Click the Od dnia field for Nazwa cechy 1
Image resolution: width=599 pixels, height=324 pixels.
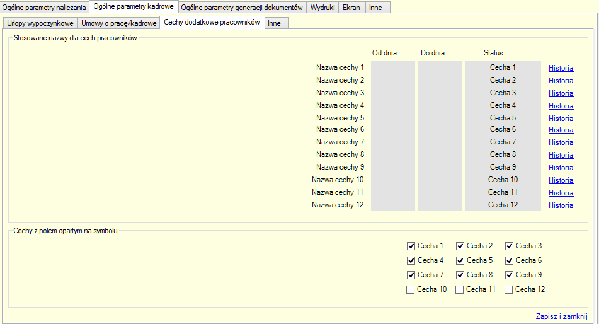pos(392,67)
